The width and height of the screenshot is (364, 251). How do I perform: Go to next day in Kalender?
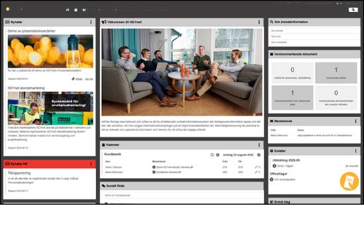[x=259, y=155]
